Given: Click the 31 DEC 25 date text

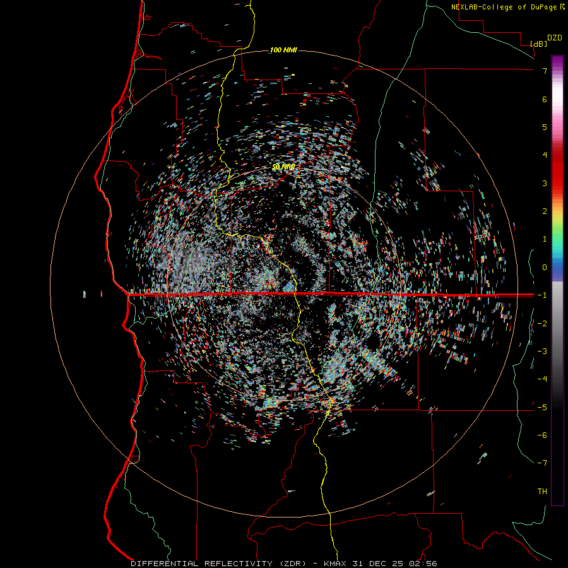Looking at the screenshot, I should (x=378, y=564).
